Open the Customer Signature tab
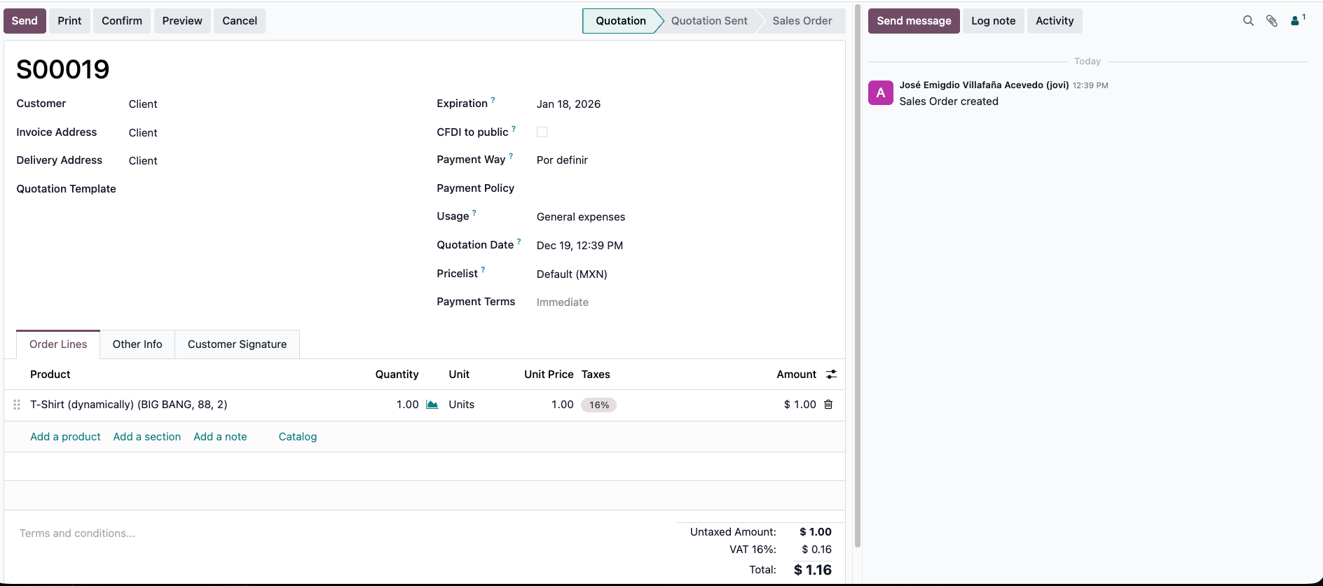The width and height of the screenshot is (1323, 586). click(237, 344)
